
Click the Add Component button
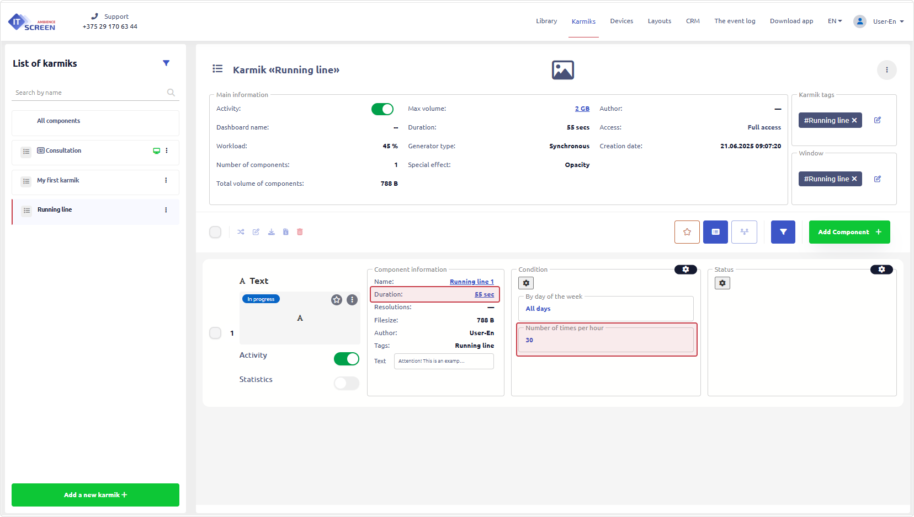point(849,232)
